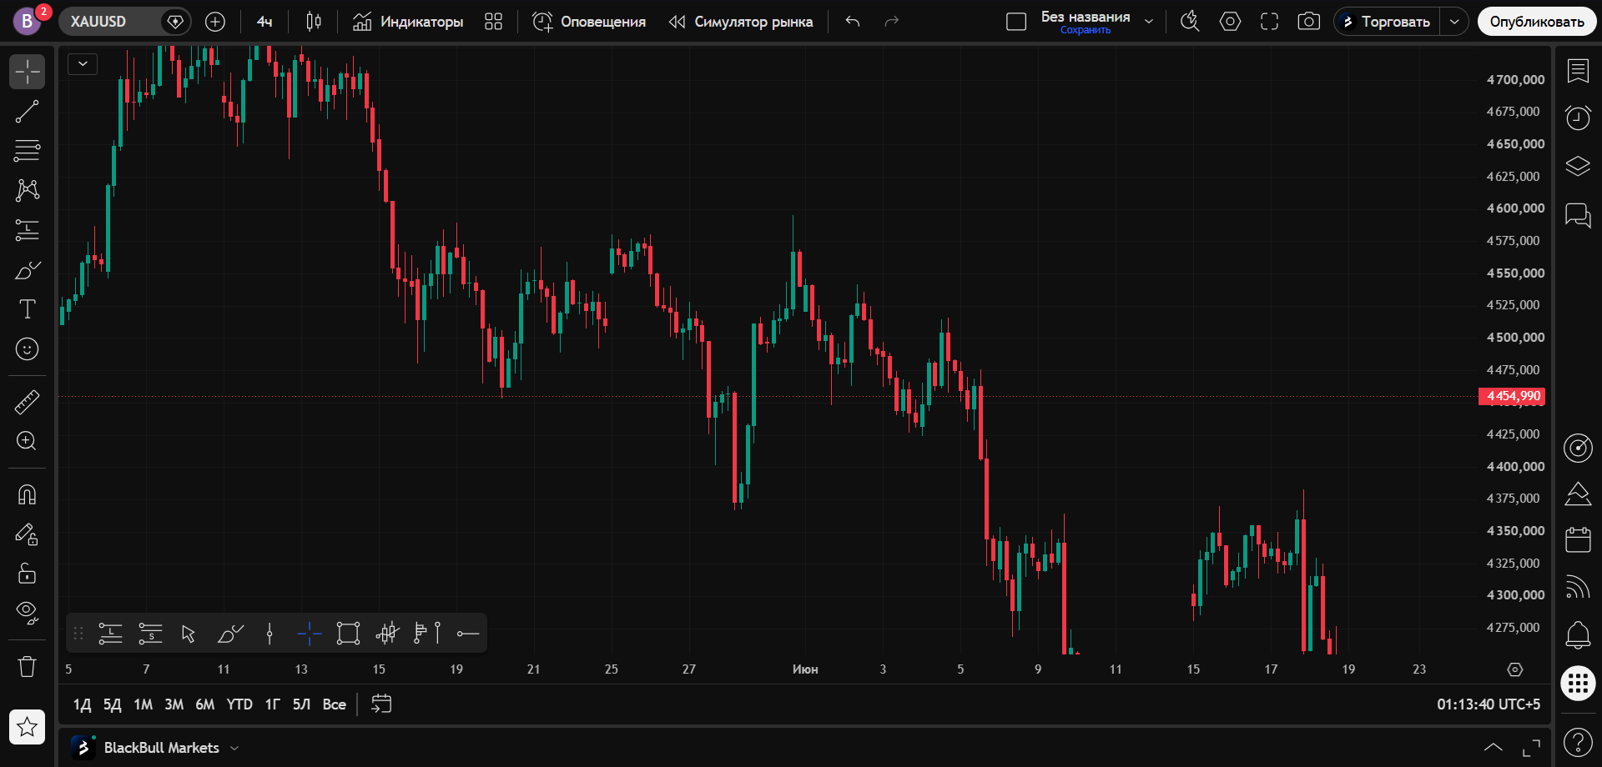
Task: Expand the BlackBull Markets broker dropdown
Action: point(234,748)
